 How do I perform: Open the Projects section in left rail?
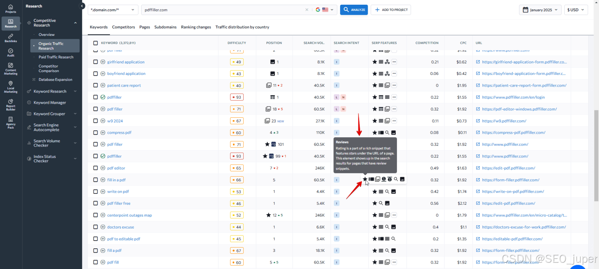[11, 9]
